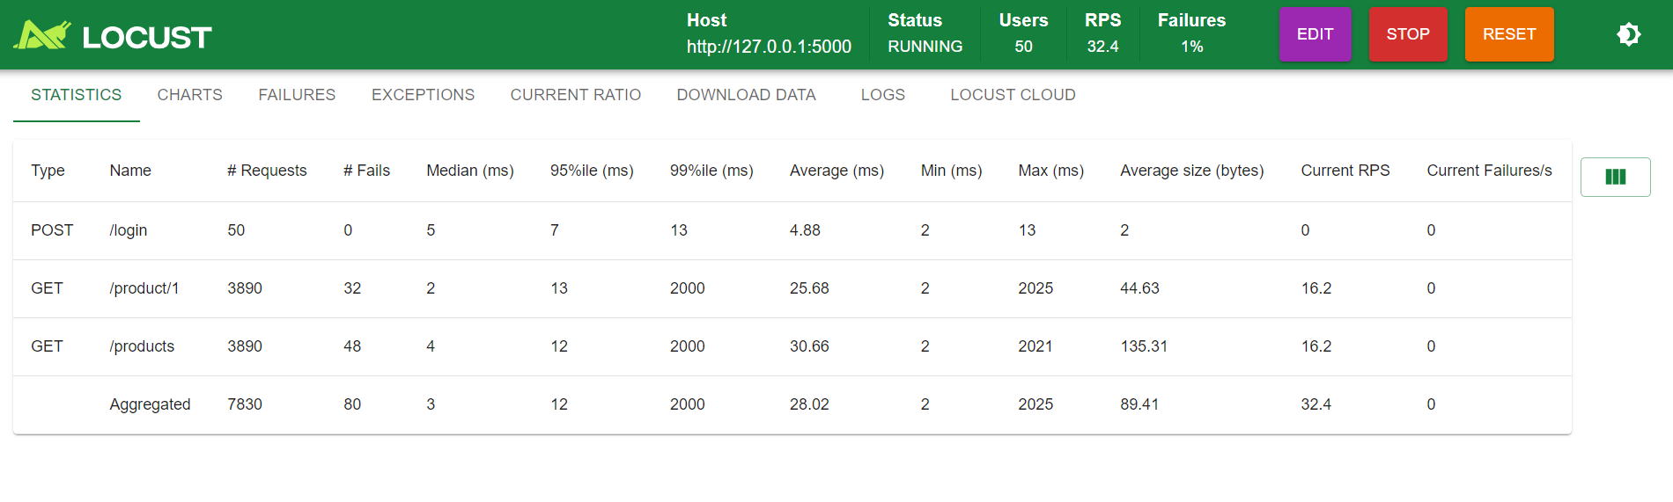Open the Failures tab
This screenshot has height=502, width=1673.
(297, 95)
